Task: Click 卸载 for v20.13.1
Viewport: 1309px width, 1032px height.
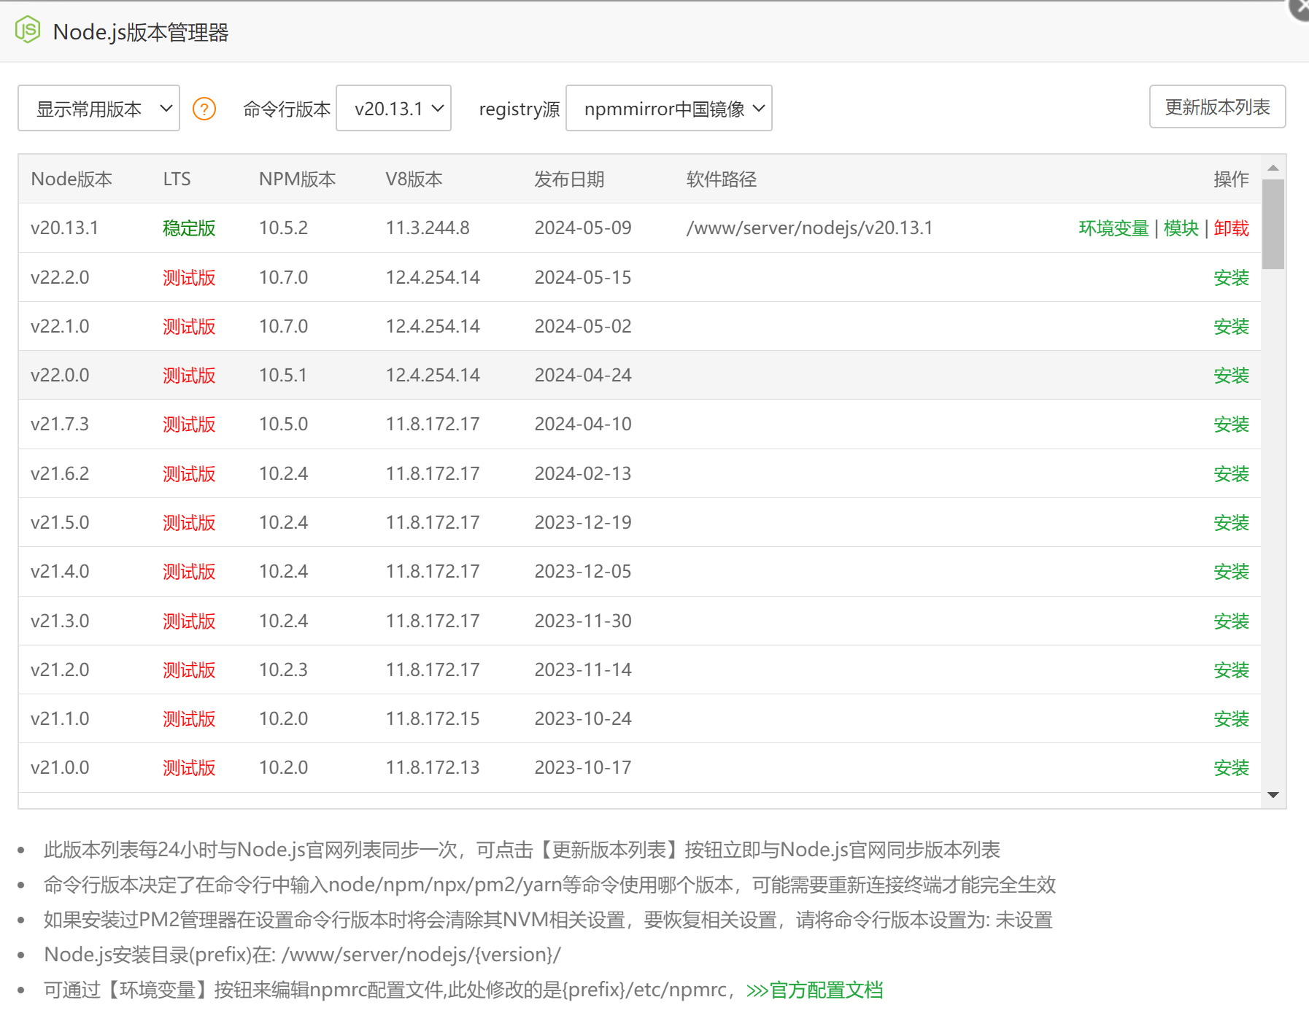Action: tap(1232, 228)
